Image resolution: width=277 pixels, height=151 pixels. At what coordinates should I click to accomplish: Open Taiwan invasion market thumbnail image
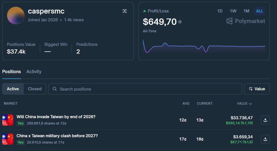coord(8,120)
